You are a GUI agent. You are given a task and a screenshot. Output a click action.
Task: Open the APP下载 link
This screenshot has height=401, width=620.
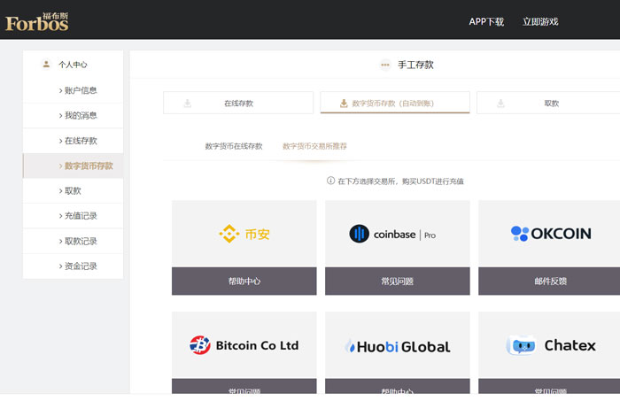[x=486, y=22]
